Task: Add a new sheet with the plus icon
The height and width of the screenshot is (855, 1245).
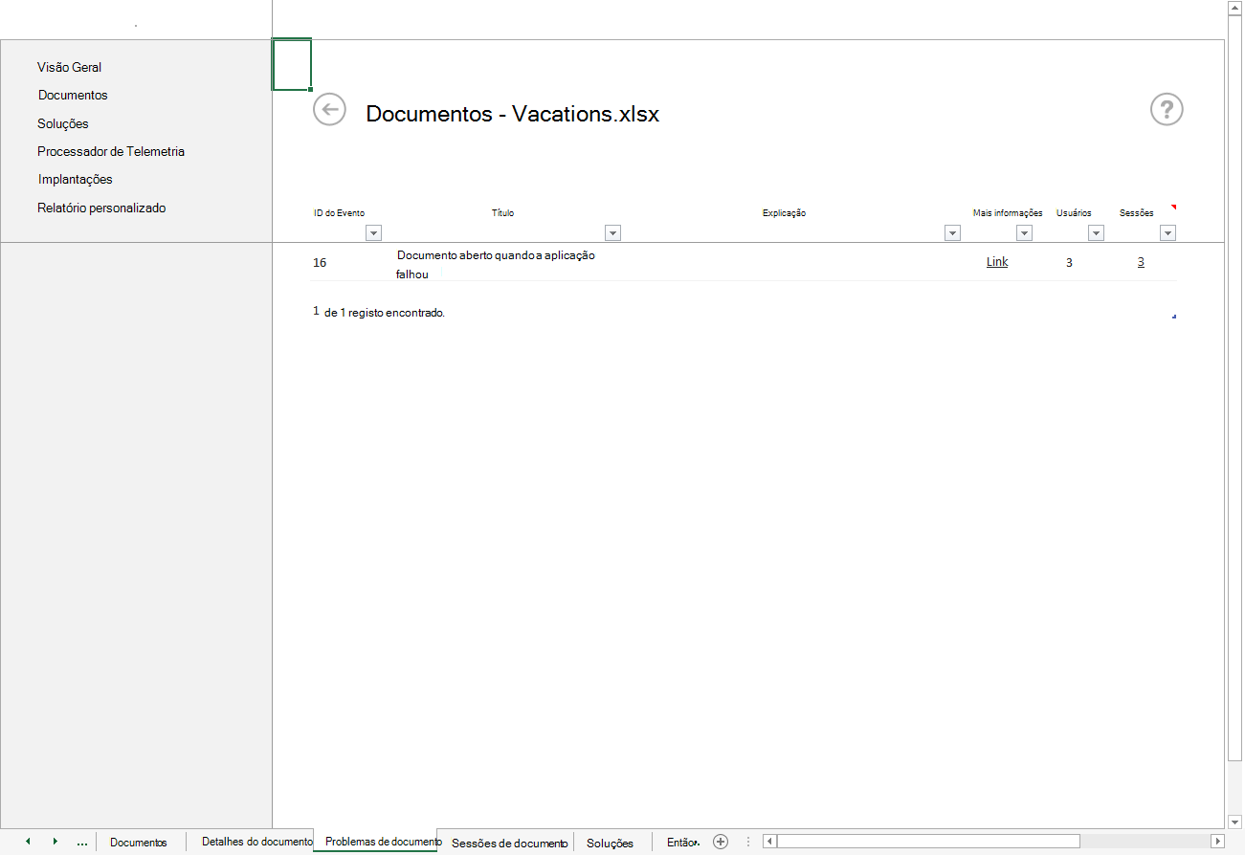Action: (721, 842)
